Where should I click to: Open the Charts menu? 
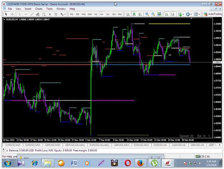point(39,9)
